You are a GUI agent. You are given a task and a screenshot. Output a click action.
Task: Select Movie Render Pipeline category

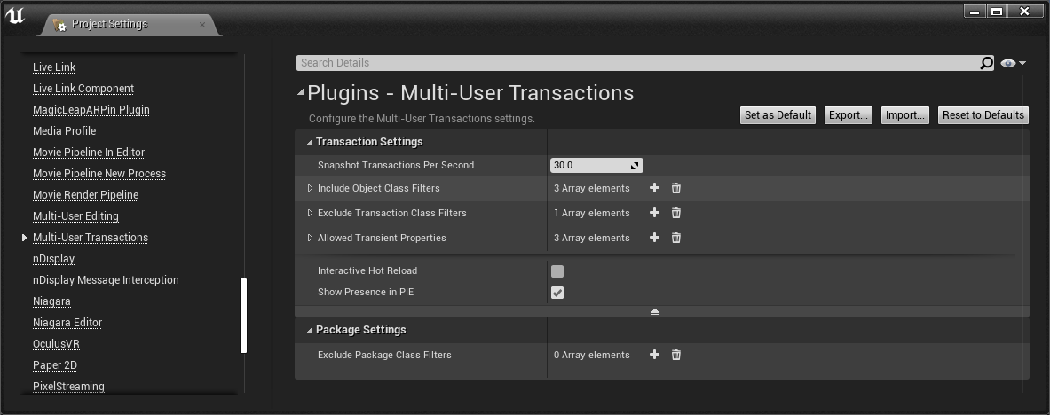(x=86, y=195)
